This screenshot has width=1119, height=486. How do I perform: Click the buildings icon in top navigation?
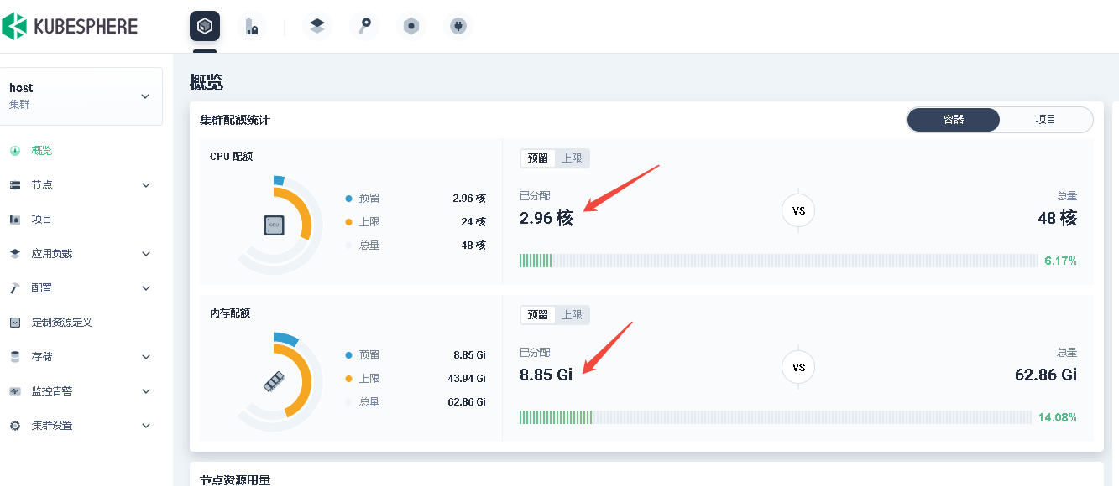coord(251,27)
